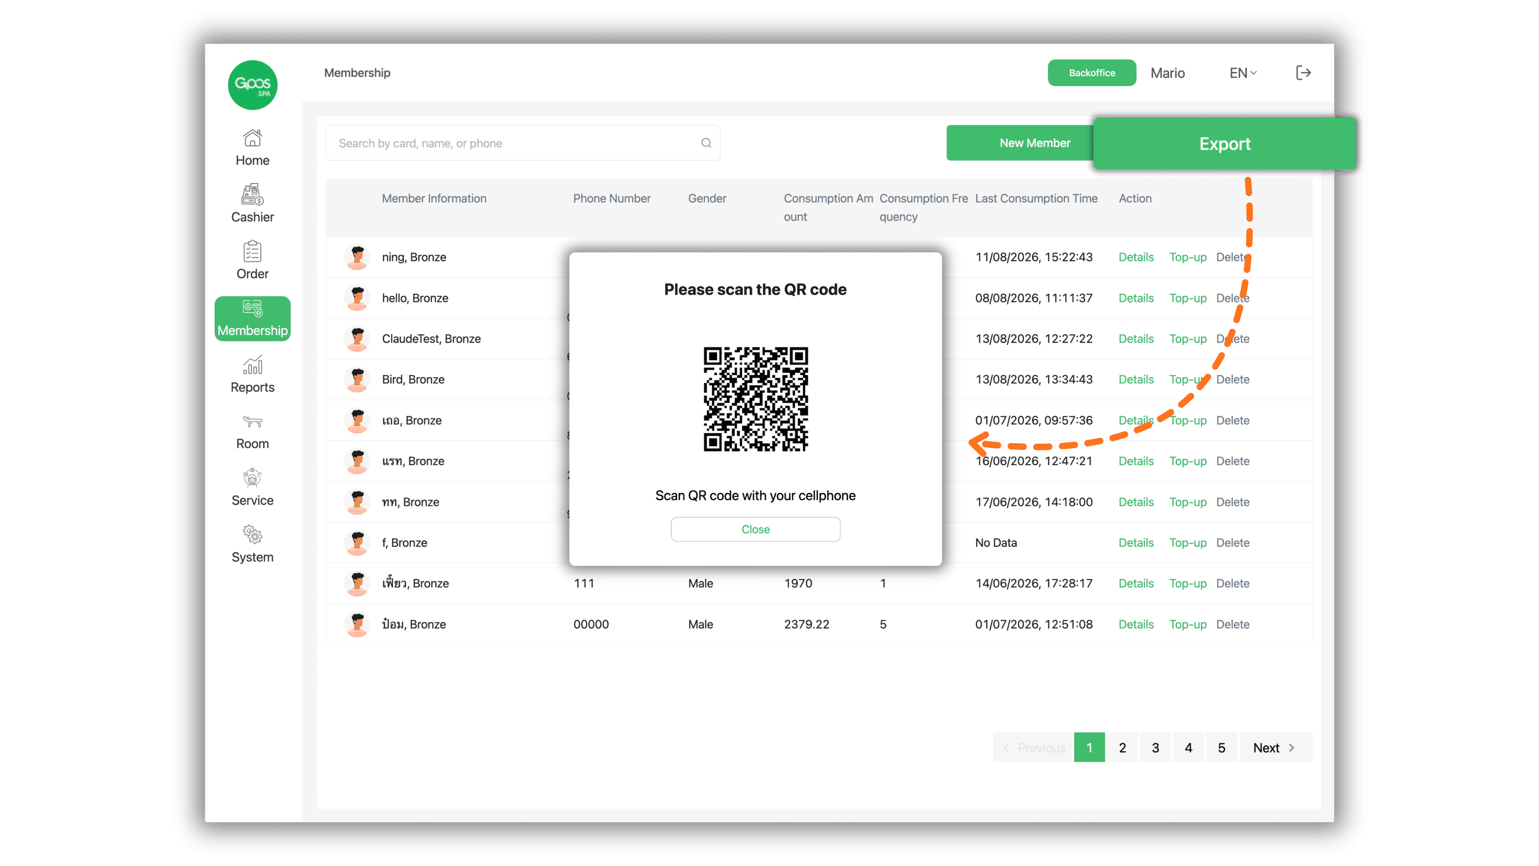Viewport: 1539px width, 866px height.
Task: Open the Reports chart icon
Action: click(252, 365)
